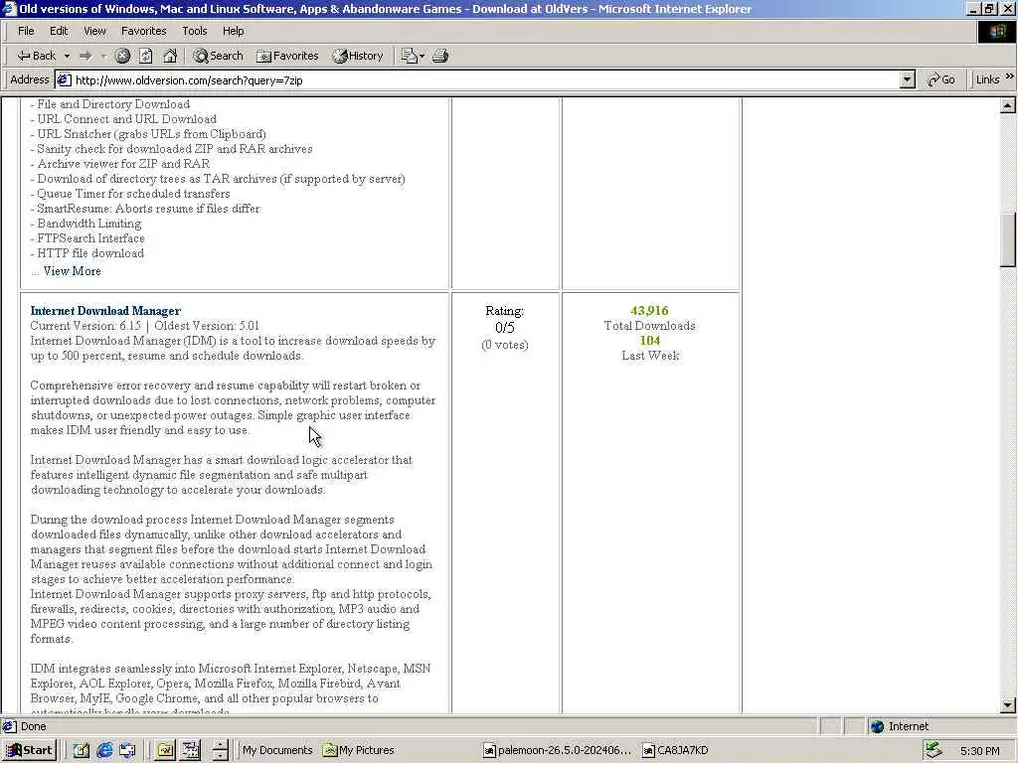Screen dimensions: 1018x763
Task: Click the 43,916 total downloads number
Action: [649, 311]
